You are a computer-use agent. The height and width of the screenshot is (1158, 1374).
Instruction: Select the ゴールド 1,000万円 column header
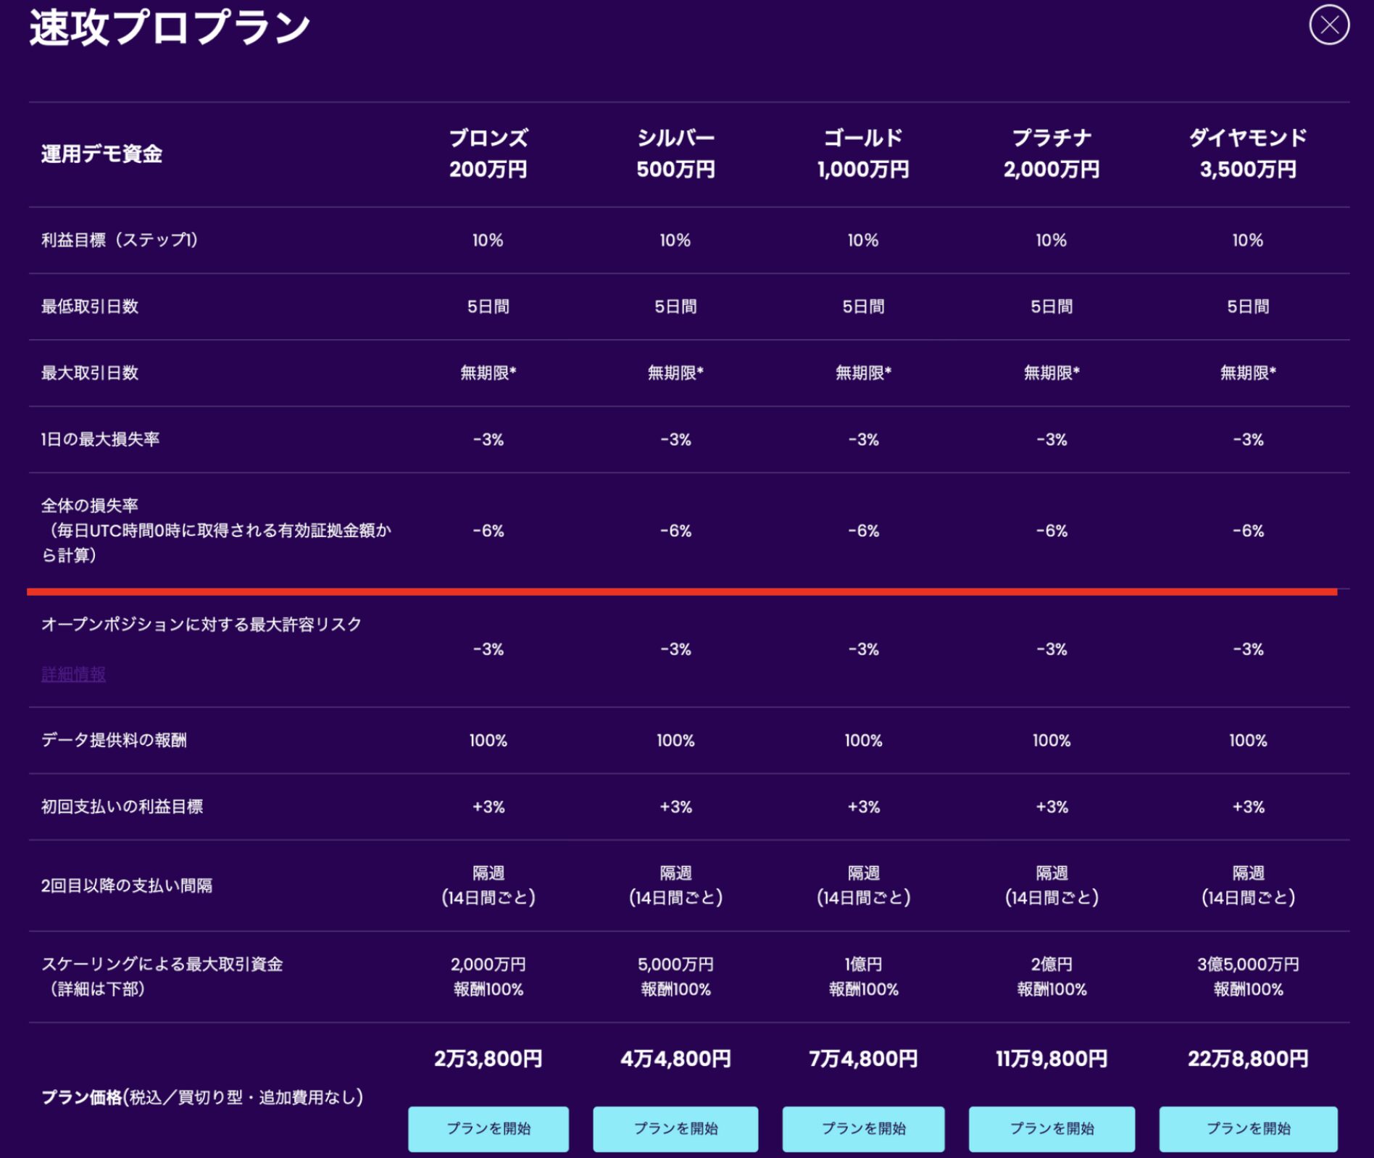(x=862, y=154)
